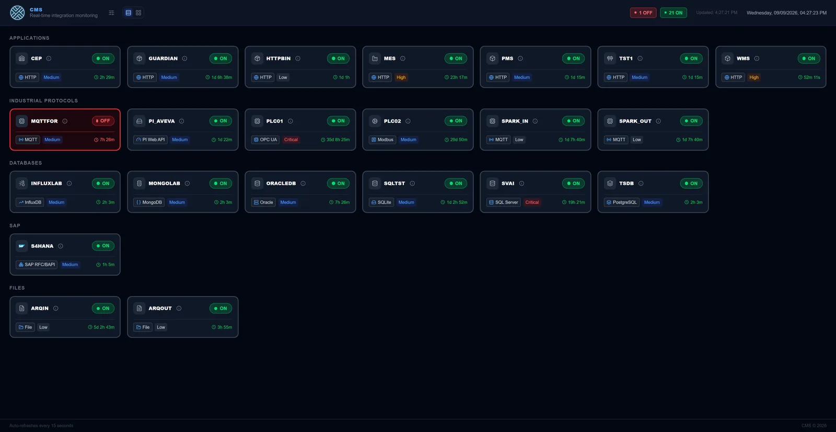The height and width of the screenshot is (432, 836).
Task: Click the SAP RFC/BAPI protocol tag
Action: point(37,264)
